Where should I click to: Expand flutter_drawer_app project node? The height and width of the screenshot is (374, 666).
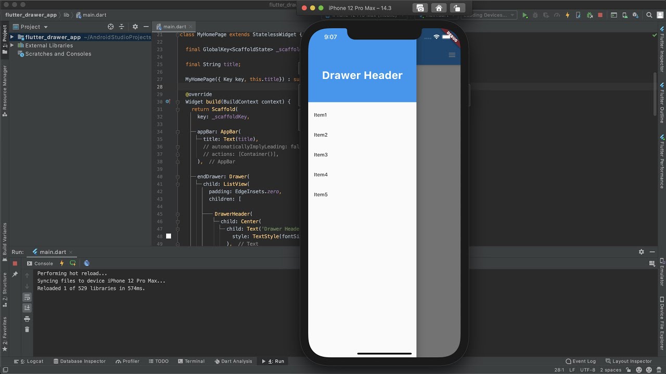pos(12,37)
